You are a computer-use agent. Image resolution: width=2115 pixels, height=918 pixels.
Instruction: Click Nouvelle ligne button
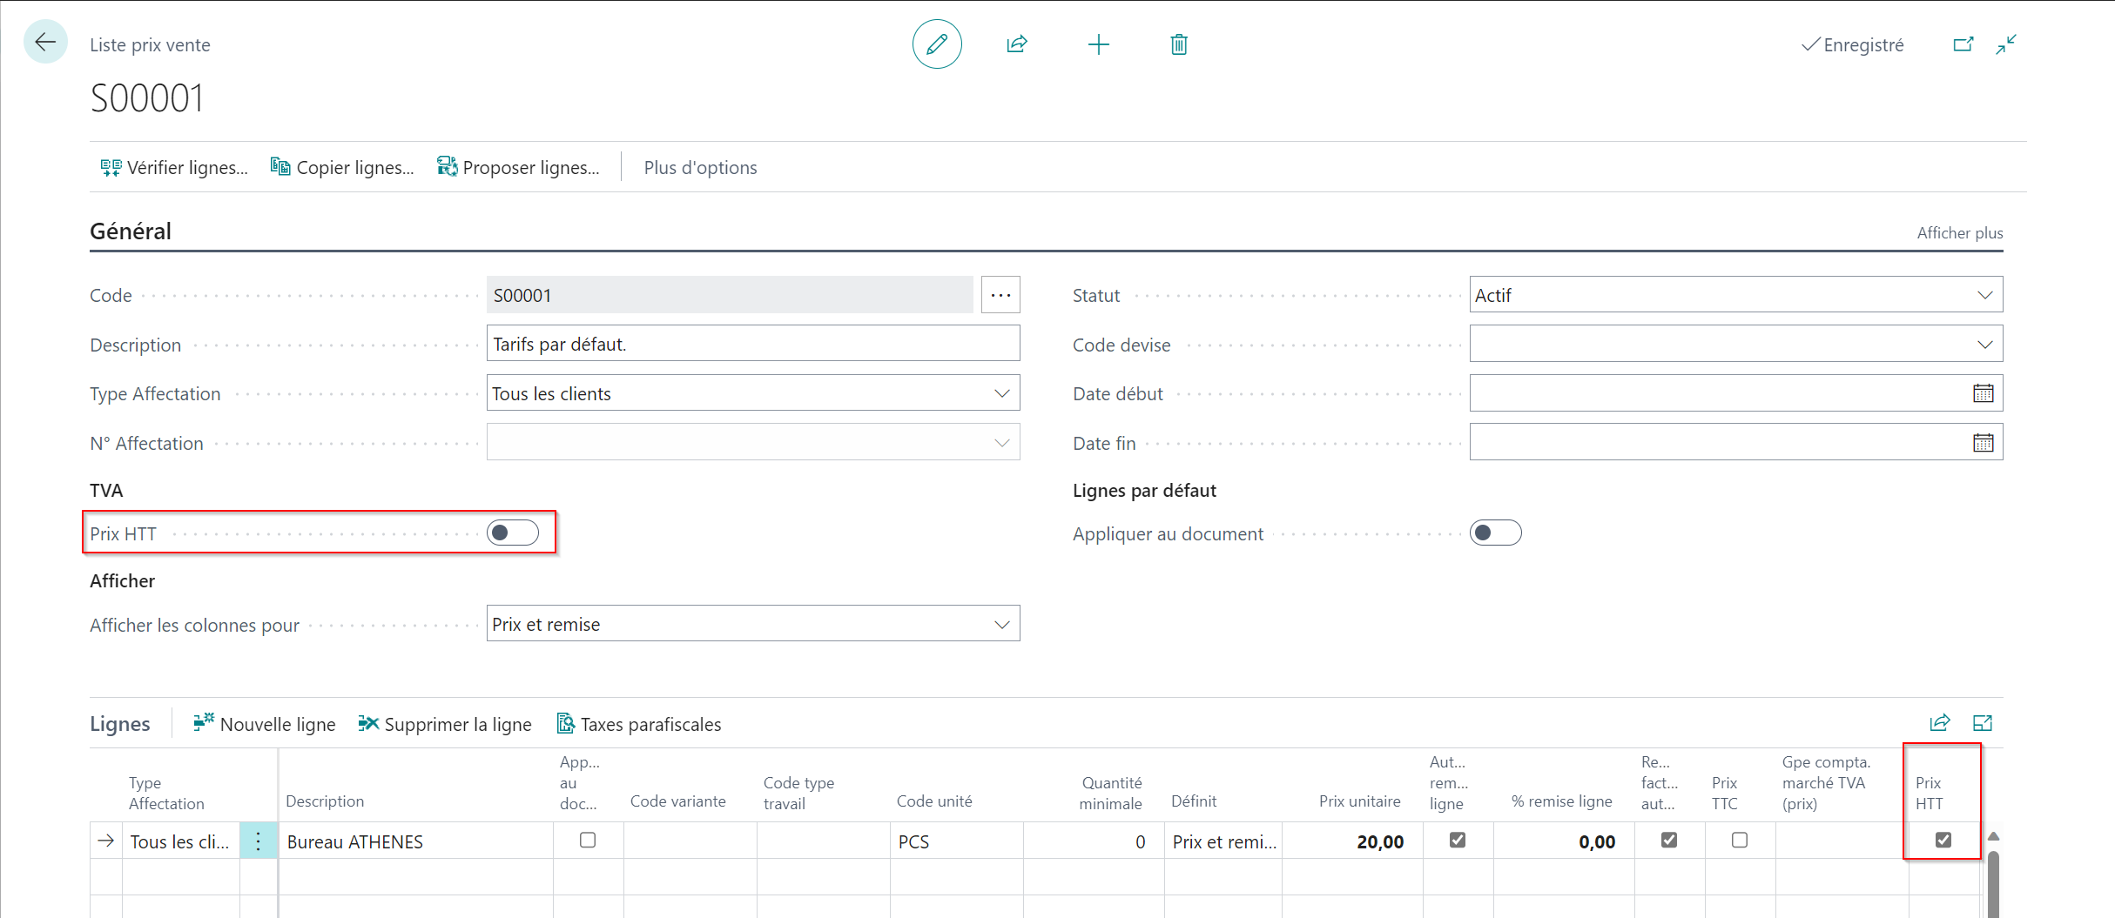265,724
